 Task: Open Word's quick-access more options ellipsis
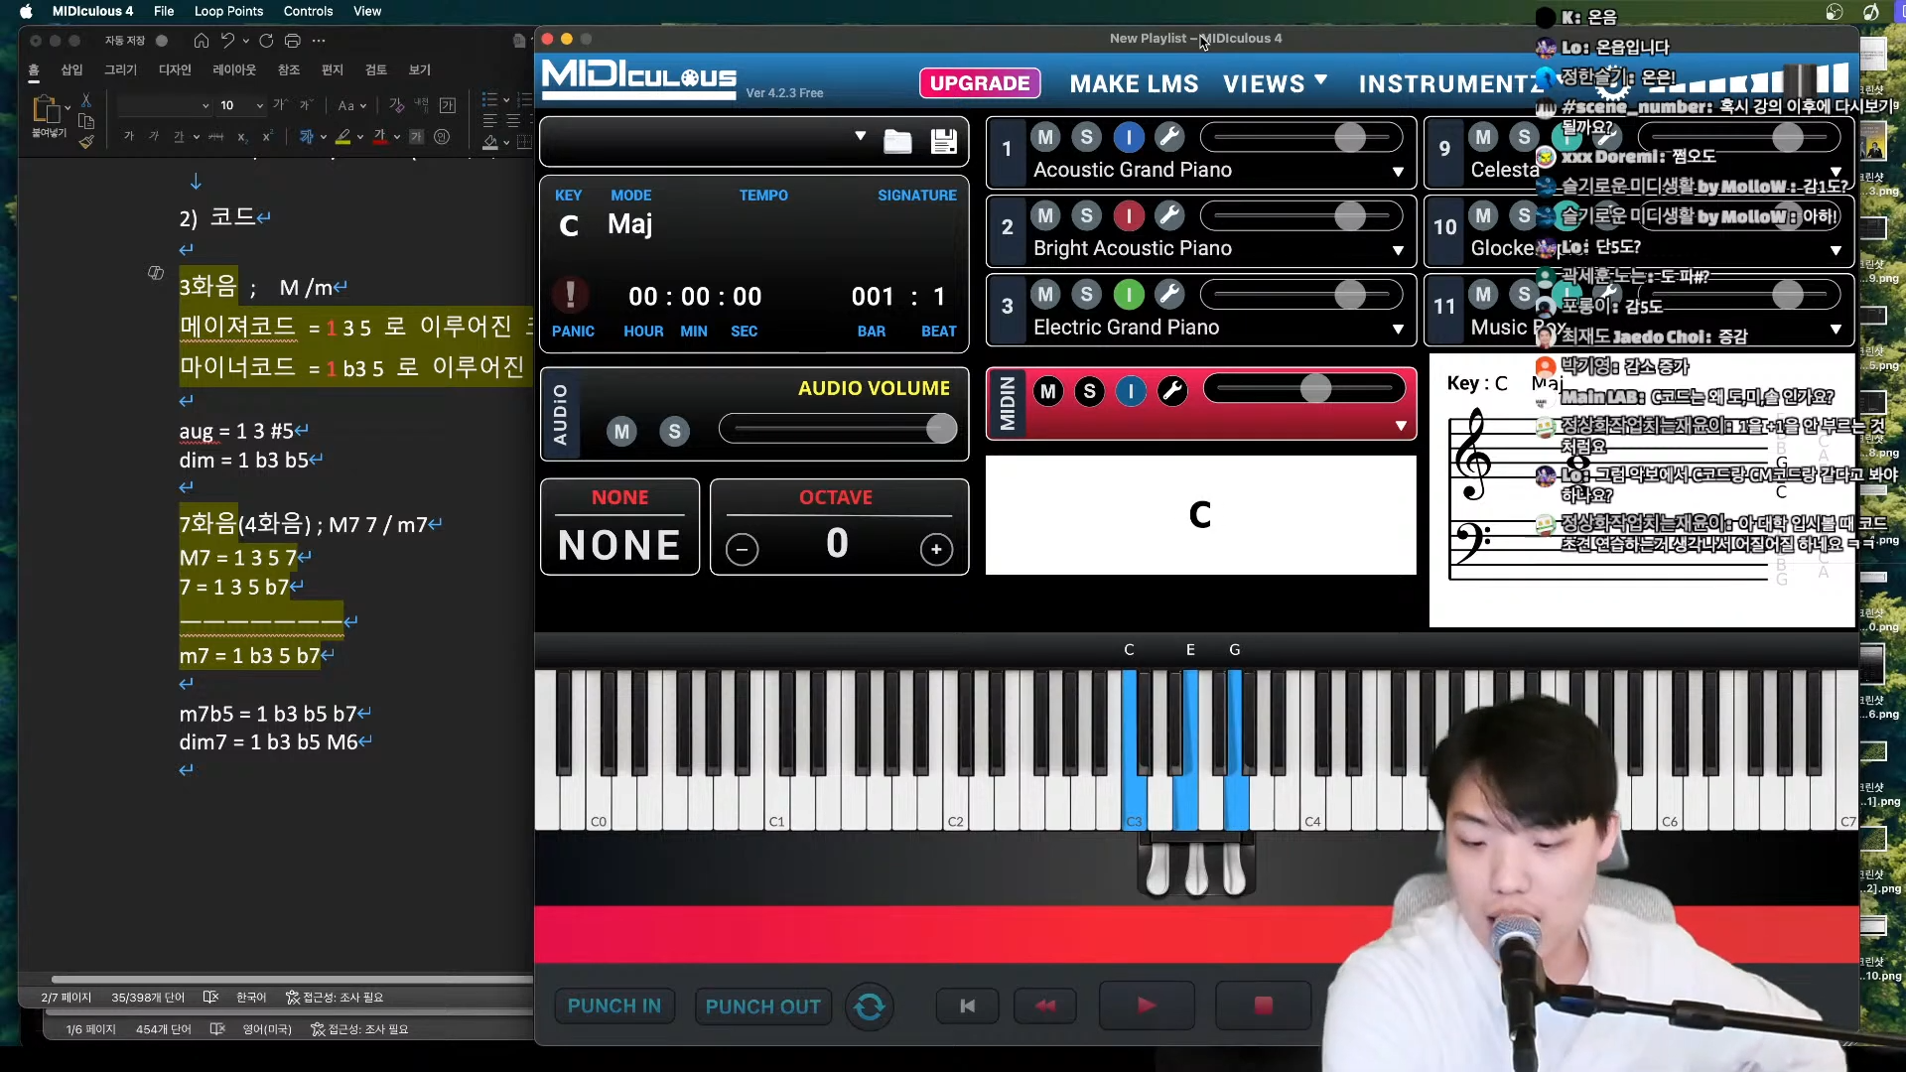319,41
